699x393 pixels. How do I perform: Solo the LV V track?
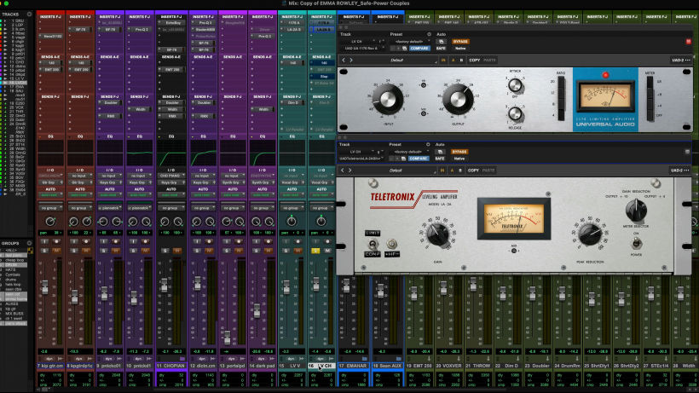[286, 251]
